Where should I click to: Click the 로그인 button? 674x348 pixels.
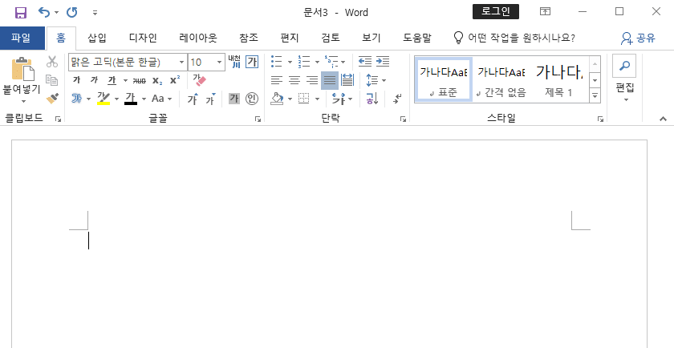click(496, 12)
